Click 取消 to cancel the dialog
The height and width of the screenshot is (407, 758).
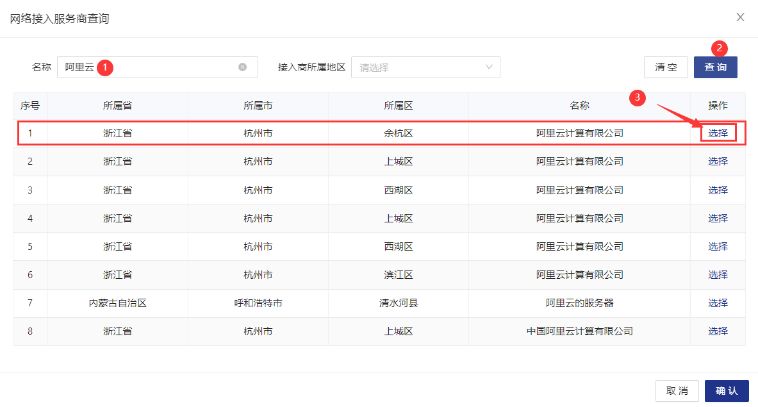click(x=677, y=390)
